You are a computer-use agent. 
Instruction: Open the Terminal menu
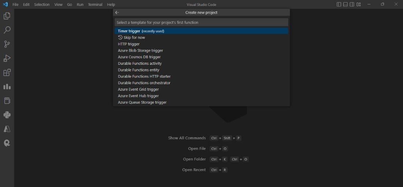point(95,4)
